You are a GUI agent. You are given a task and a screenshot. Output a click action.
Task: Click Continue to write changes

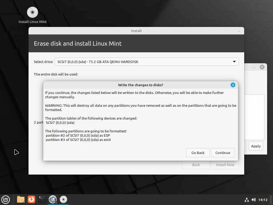click(223, 153)
